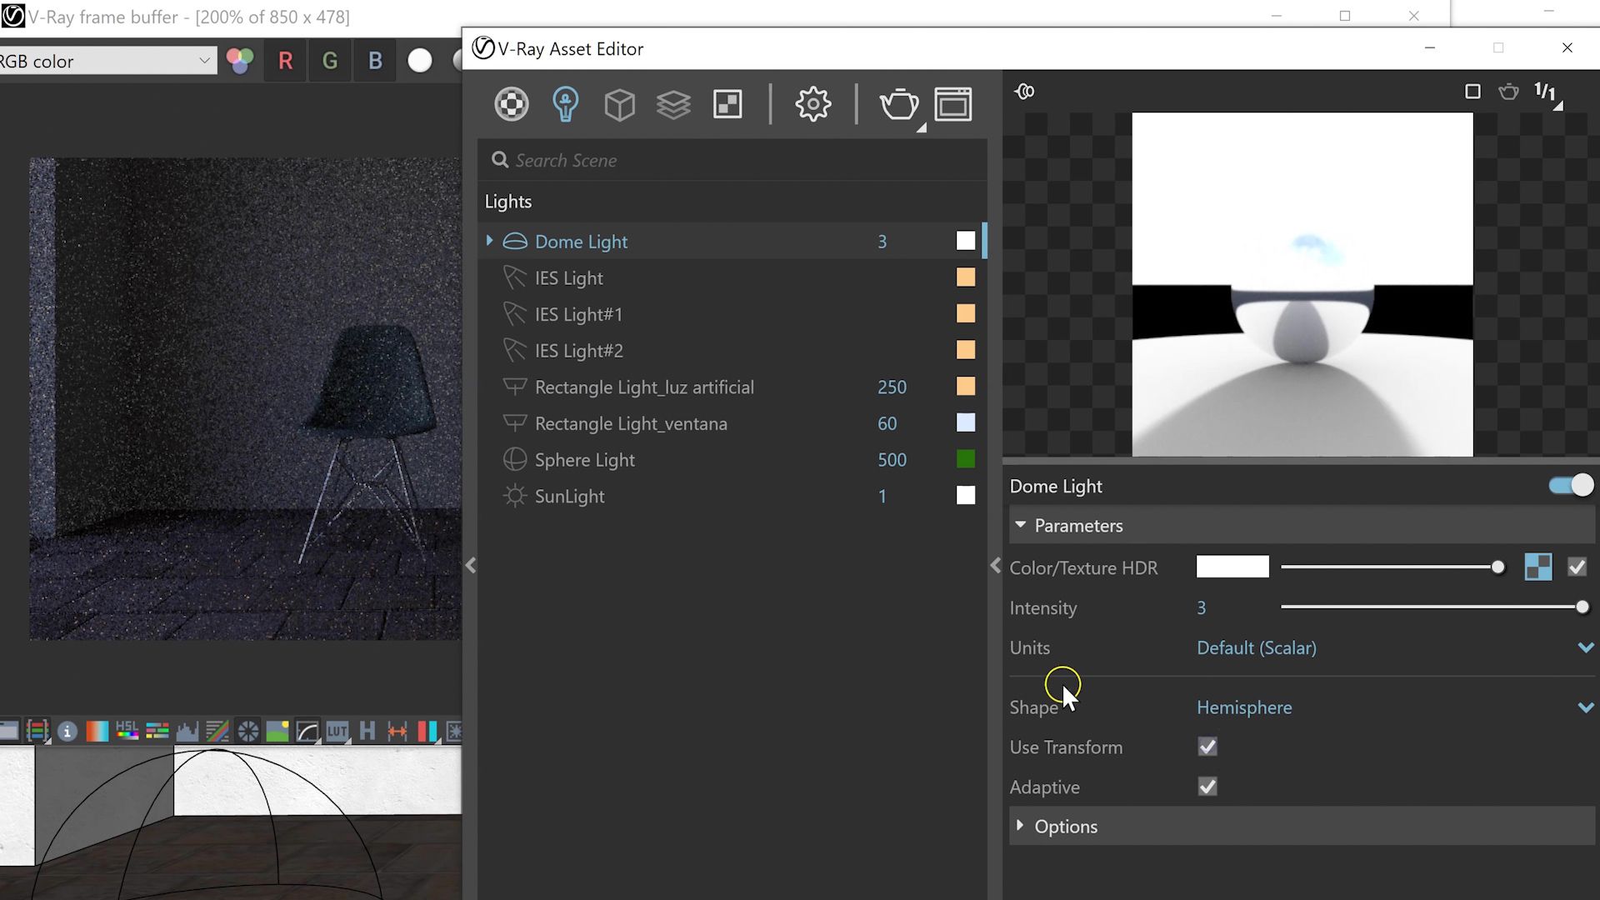Screen dimensions: 1600x900
Task: Show the frame buffer window icon
Action: point(952,104)
